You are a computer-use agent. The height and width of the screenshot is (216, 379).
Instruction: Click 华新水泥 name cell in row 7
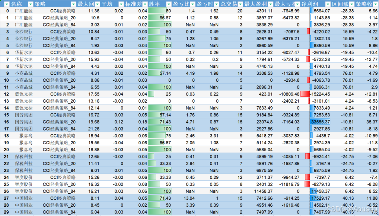click(24, 59)
